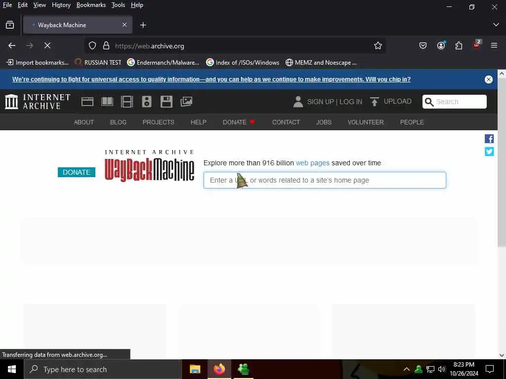Screen dimensions: 506x379
Task: Open the BLOG nav link
Action: click(x=118, y=122)
